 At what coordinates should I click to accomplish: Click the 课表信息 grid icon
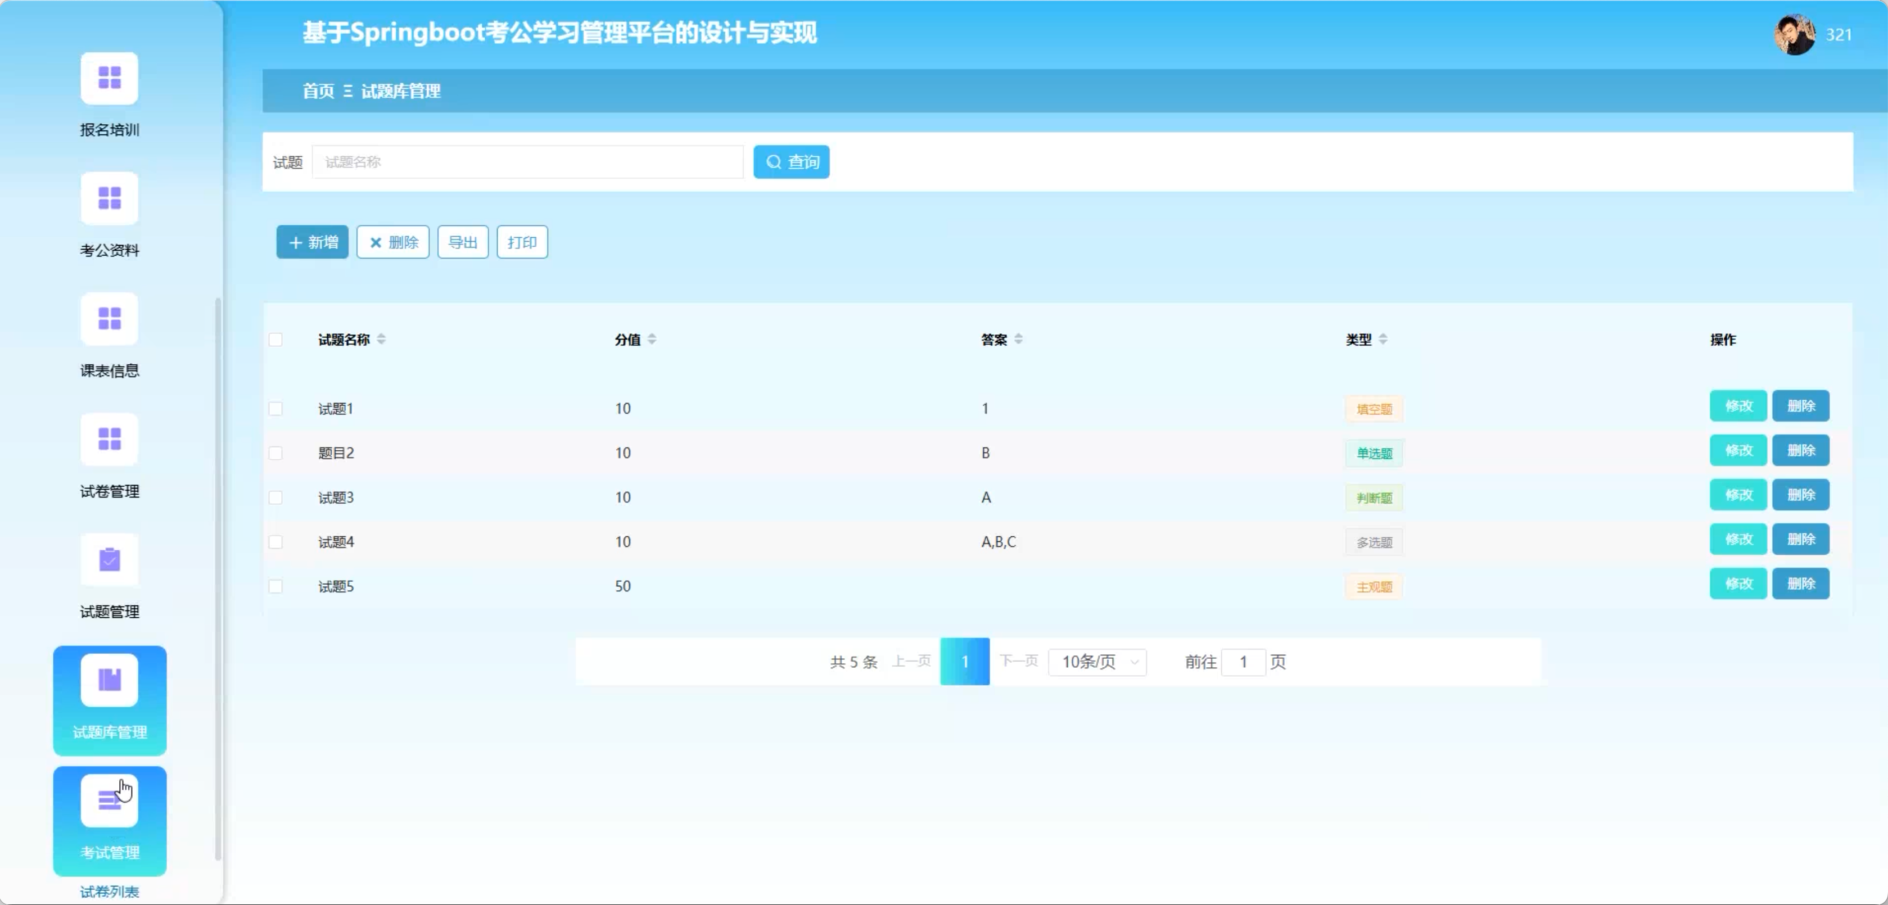109,319
